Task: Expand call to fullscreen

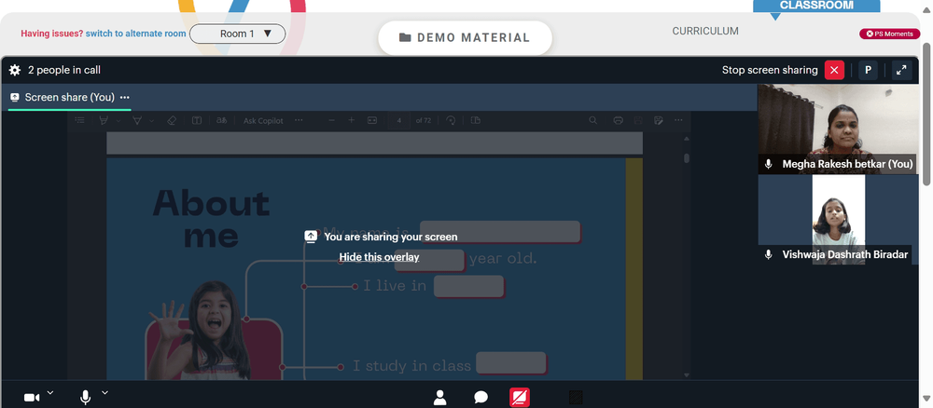Action: [902, 70]
